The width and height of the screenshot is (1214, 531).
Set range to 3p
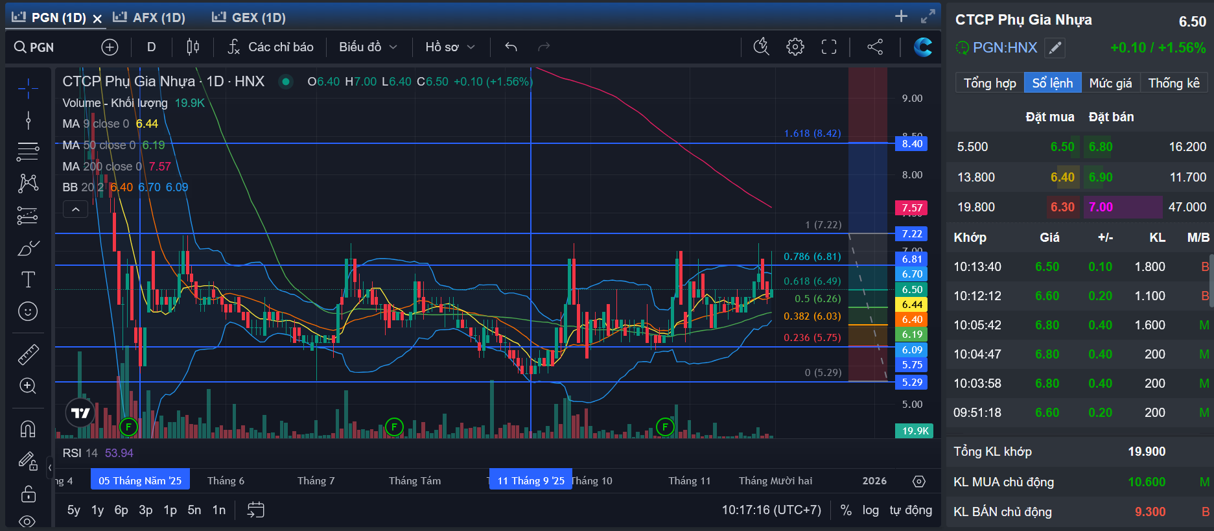click(146, 510)
